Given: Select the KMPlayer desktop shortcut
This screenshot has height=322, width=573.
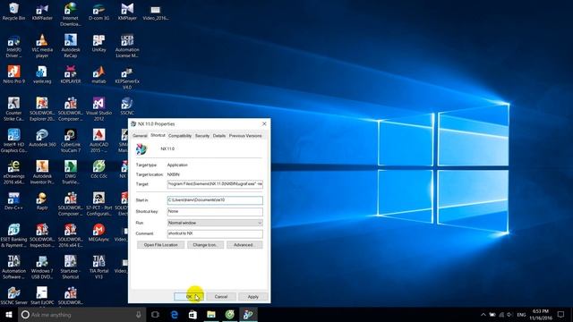Looking at the screenshot, I should coord(127,12).
